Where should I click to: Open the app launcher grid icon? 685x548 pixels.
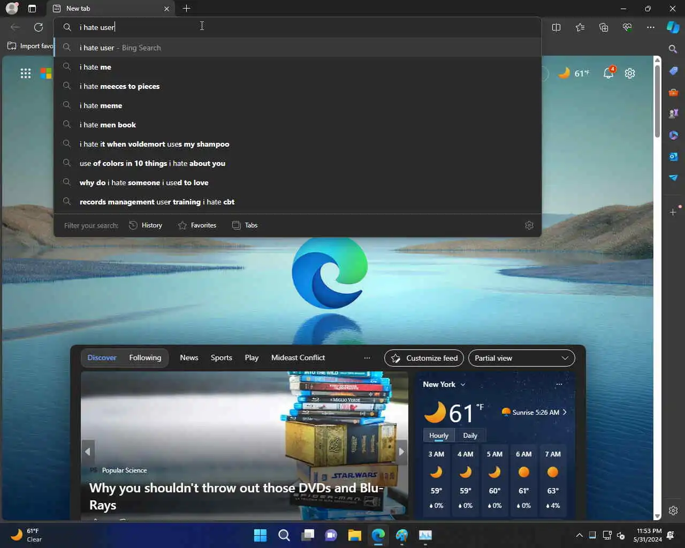pyautogui.click(x=26, y=73)
